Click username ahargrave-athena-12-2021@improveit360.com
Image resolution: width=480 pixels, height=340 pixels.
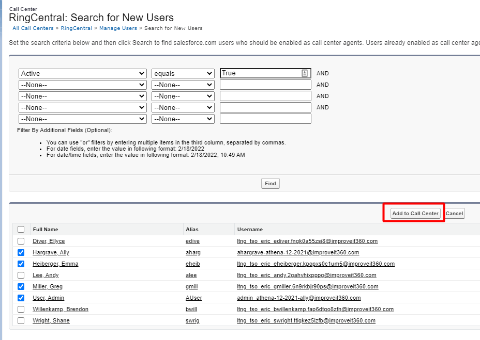(x=298, y=252)
